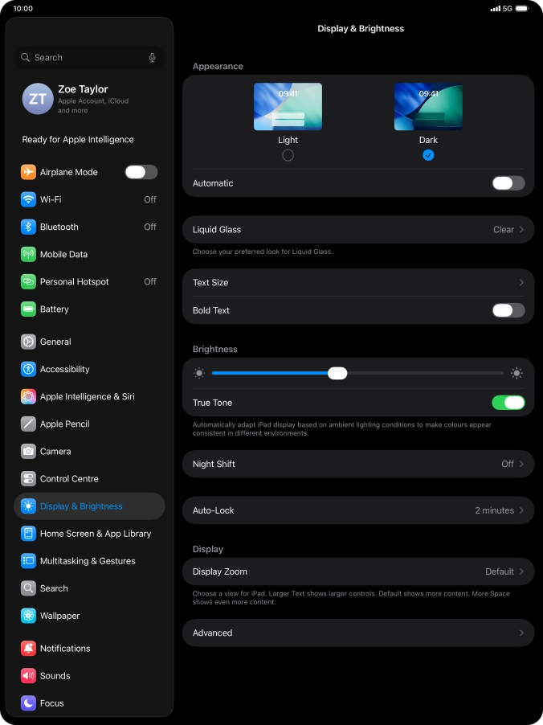The image size is (543, 725).
Task: Tap the microphone icon in Search field
Action: click(x=153, y=58)
